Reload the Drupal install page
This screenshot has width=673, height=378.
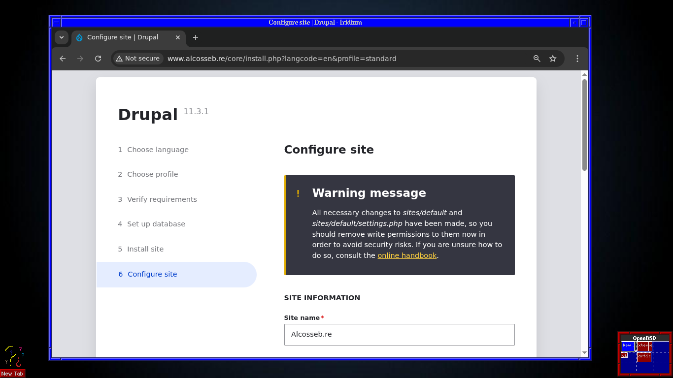98,58
